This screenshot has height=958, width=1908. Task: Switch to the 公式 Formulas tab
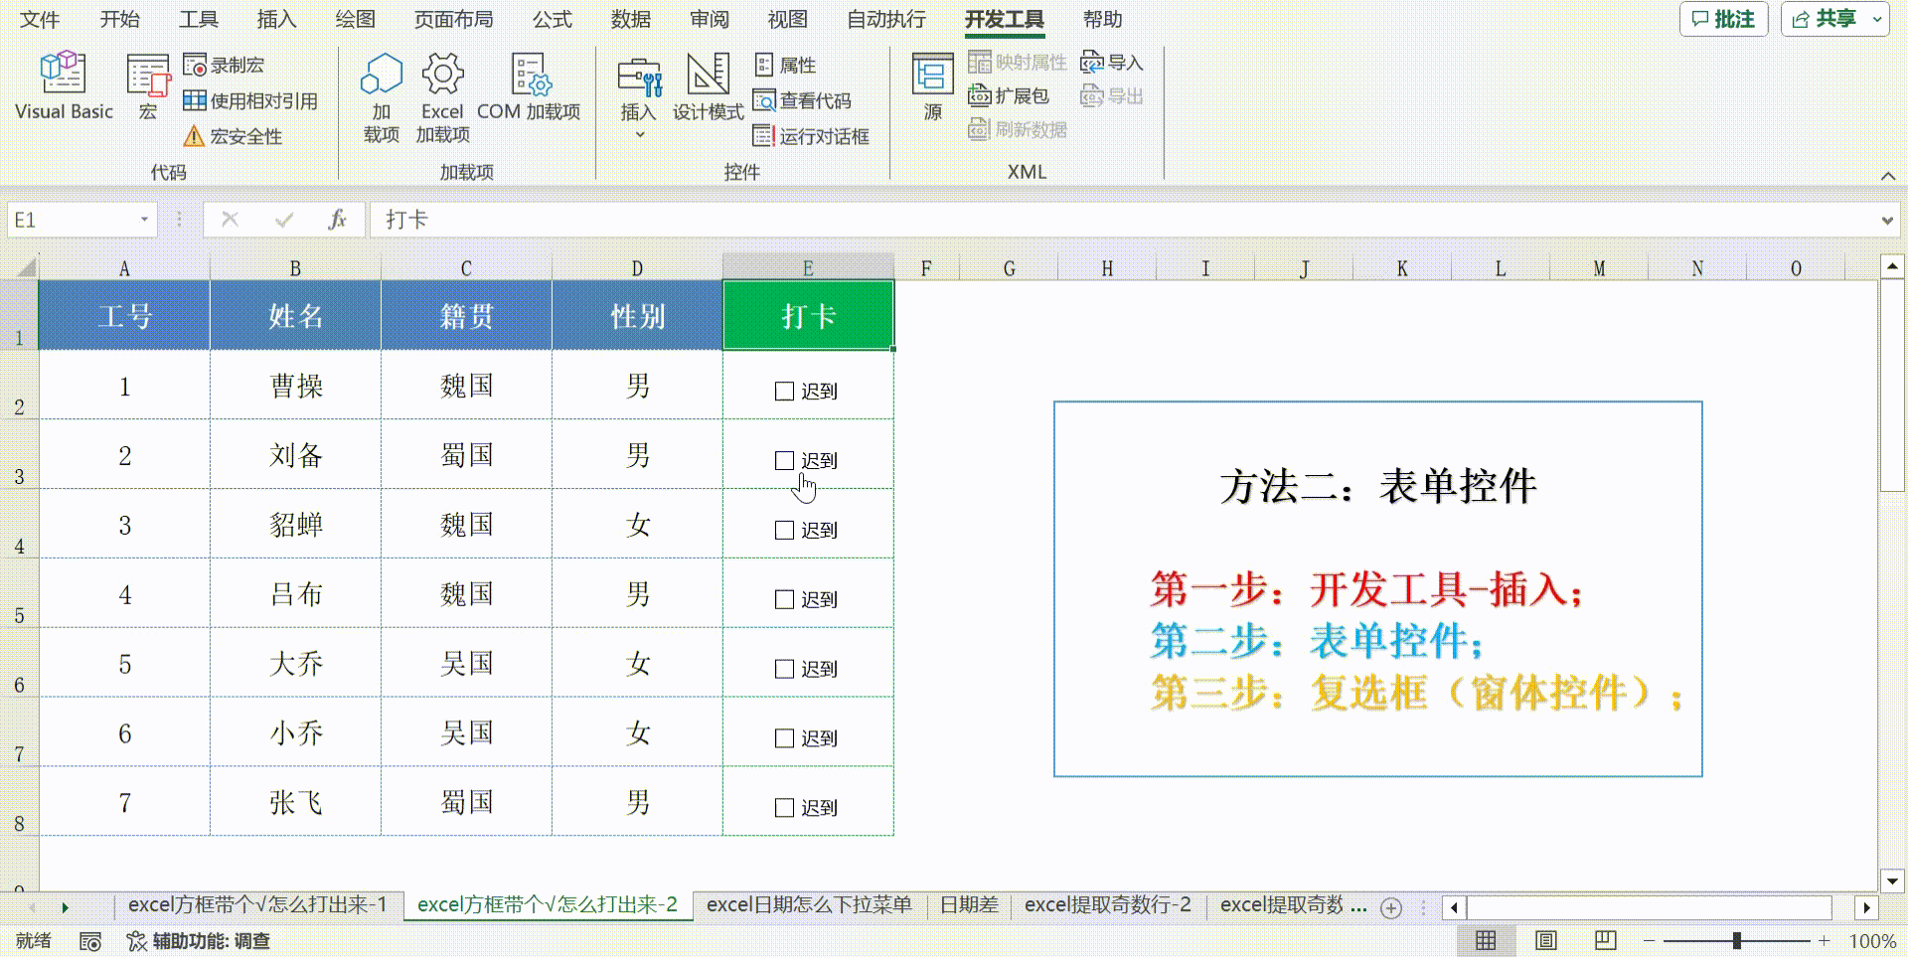[553, 20]
